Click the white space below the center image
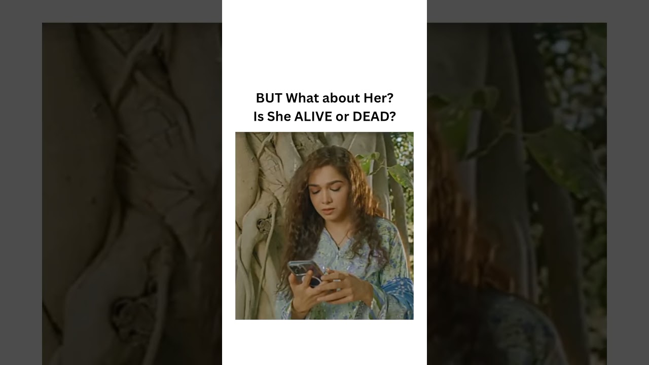 coord(324,342)
